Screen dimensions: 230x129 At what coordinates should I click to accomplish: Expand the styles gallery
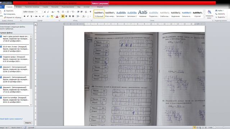coord(204,17)
